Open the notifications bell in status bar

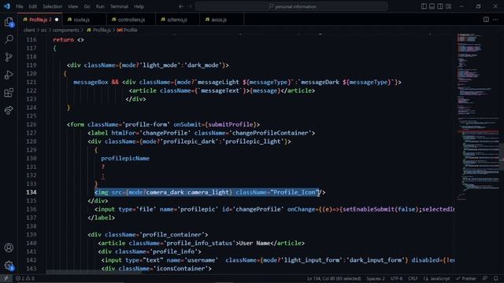496,278
